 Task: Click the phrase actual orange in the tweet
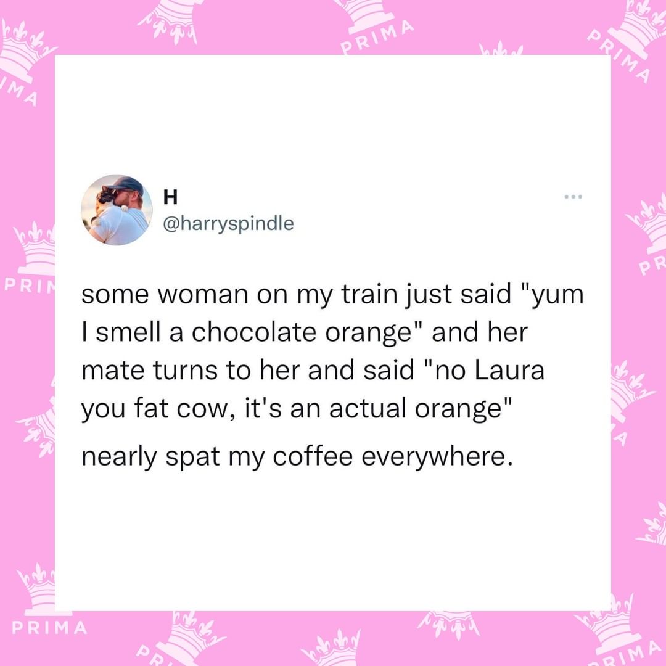(416, 409)
